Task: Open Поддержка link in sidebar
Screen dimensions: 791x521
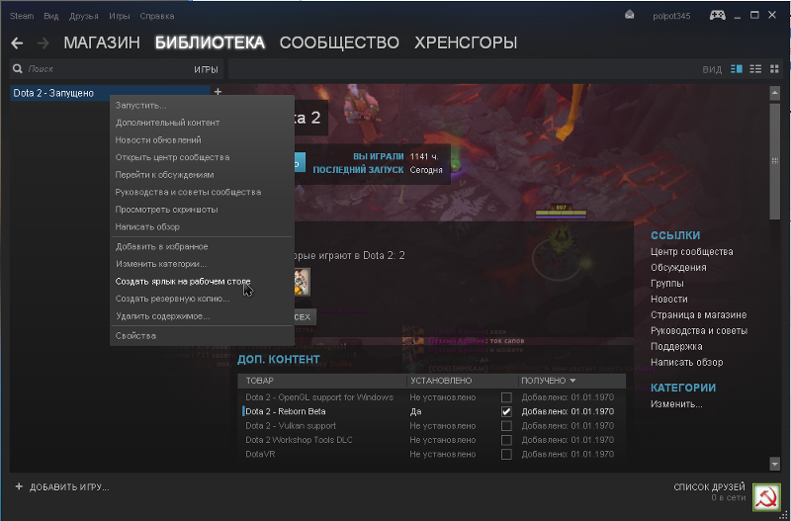Action: pyautogui.click(x=676, y=346)
